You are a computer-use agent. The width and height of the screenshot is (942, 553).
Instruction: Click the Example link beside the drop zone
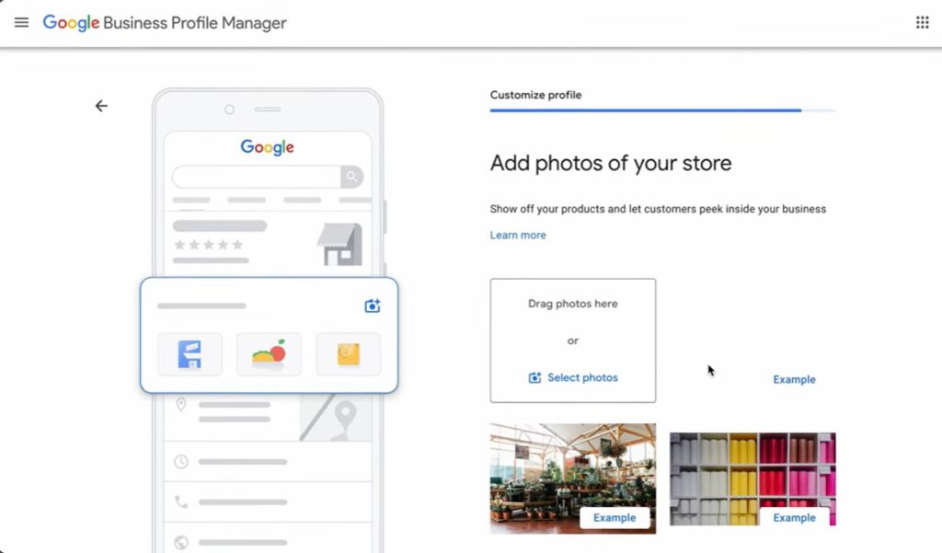(794, 378)
